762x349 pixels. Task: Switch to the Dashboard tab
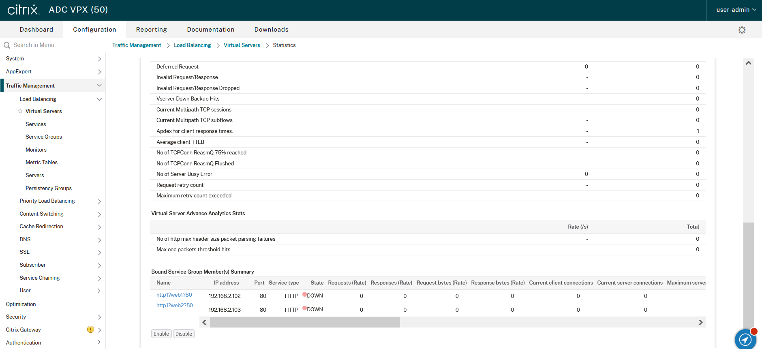(x=36, y=30)
